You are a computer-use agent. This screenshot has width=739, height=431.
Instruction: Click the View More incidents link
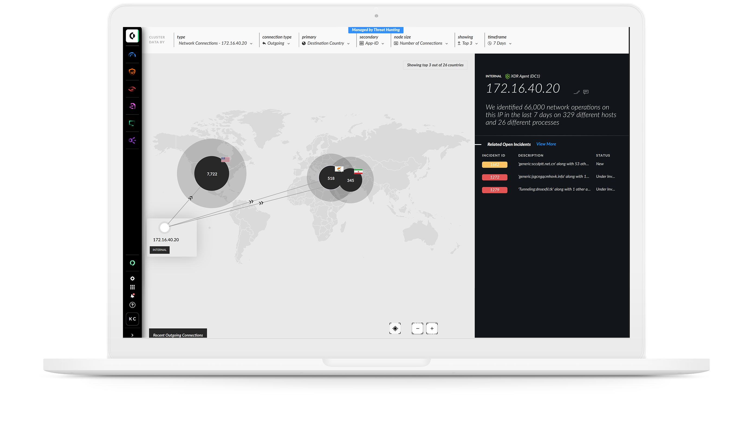546,144
